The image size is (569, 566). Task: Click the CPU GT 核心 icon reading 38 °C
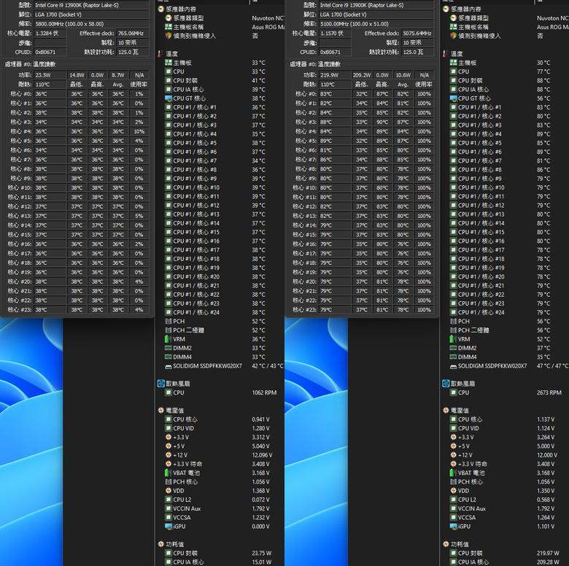tap(169, 98)
